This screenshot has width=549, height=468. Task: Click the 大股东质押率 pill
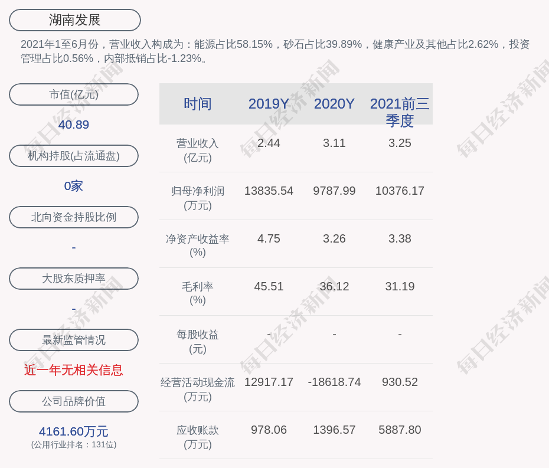click(x=74, y=279)
